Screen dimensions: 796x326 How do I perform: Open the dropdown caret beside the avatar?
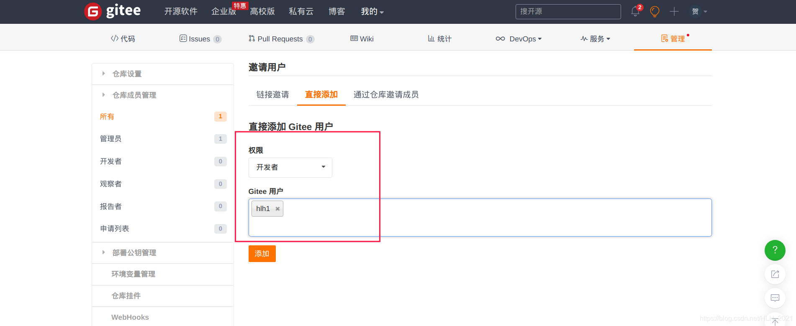tap(705, 12)
